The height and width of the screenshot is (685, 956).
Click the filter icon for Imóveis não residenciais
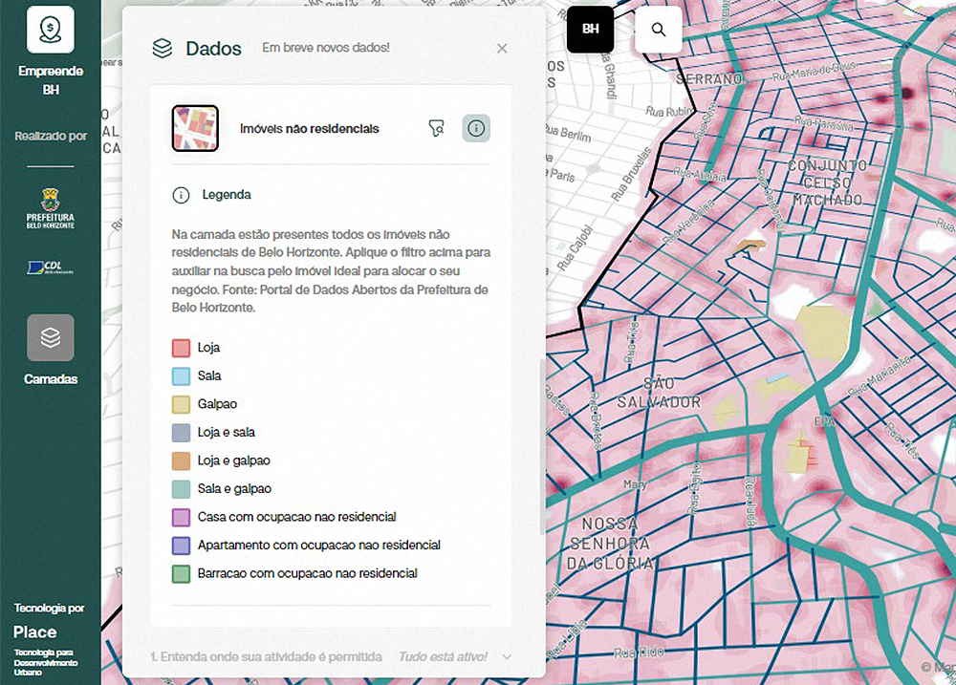pyautogui.click(x=436, y=128)
